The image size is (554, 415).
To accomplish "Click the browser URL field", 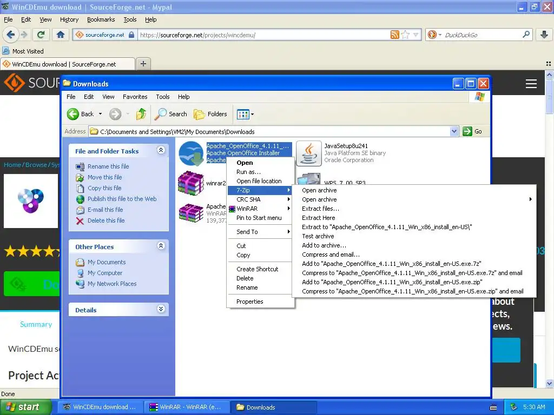I will click(x=263, y=35).
